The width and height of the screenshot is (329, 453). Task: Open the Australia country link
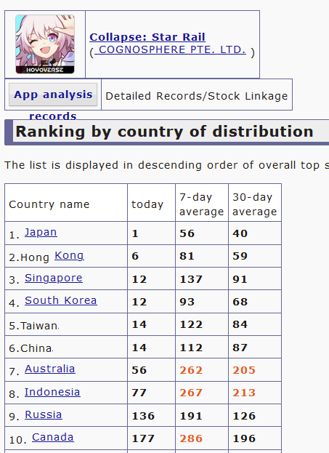tap(50, 369)
